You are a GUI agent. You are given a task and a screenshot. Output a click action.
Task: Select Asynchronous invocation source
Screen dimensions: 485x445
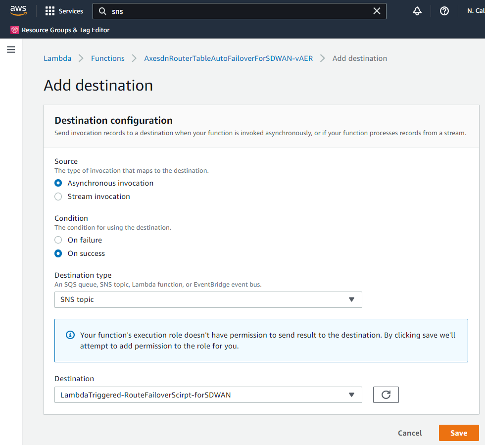tap(58, 183)
